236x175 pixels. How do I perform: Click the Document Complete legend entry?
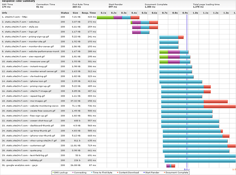point(176,173)
